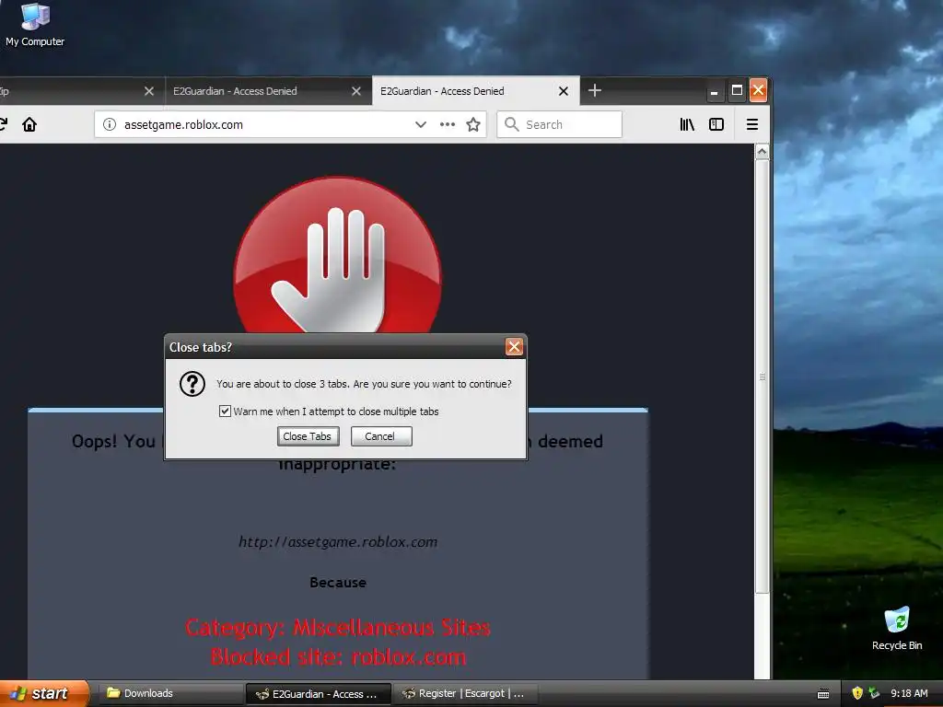Screen dimensions: 943x707
Task: Open page actions three-dot menu
Action: click(x=447, y=124)
